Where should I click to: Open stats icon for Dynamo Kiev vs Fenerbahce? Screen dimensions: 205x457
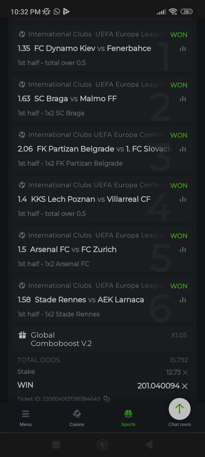pyautogui.click(x=183, y=48)
